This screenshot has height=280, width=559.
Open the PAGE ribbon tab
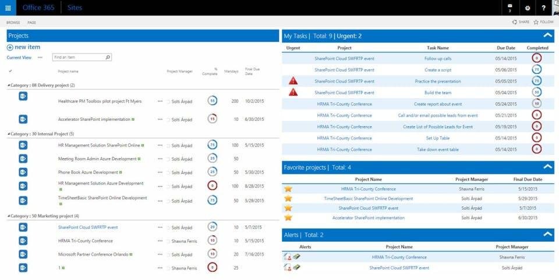31,23
